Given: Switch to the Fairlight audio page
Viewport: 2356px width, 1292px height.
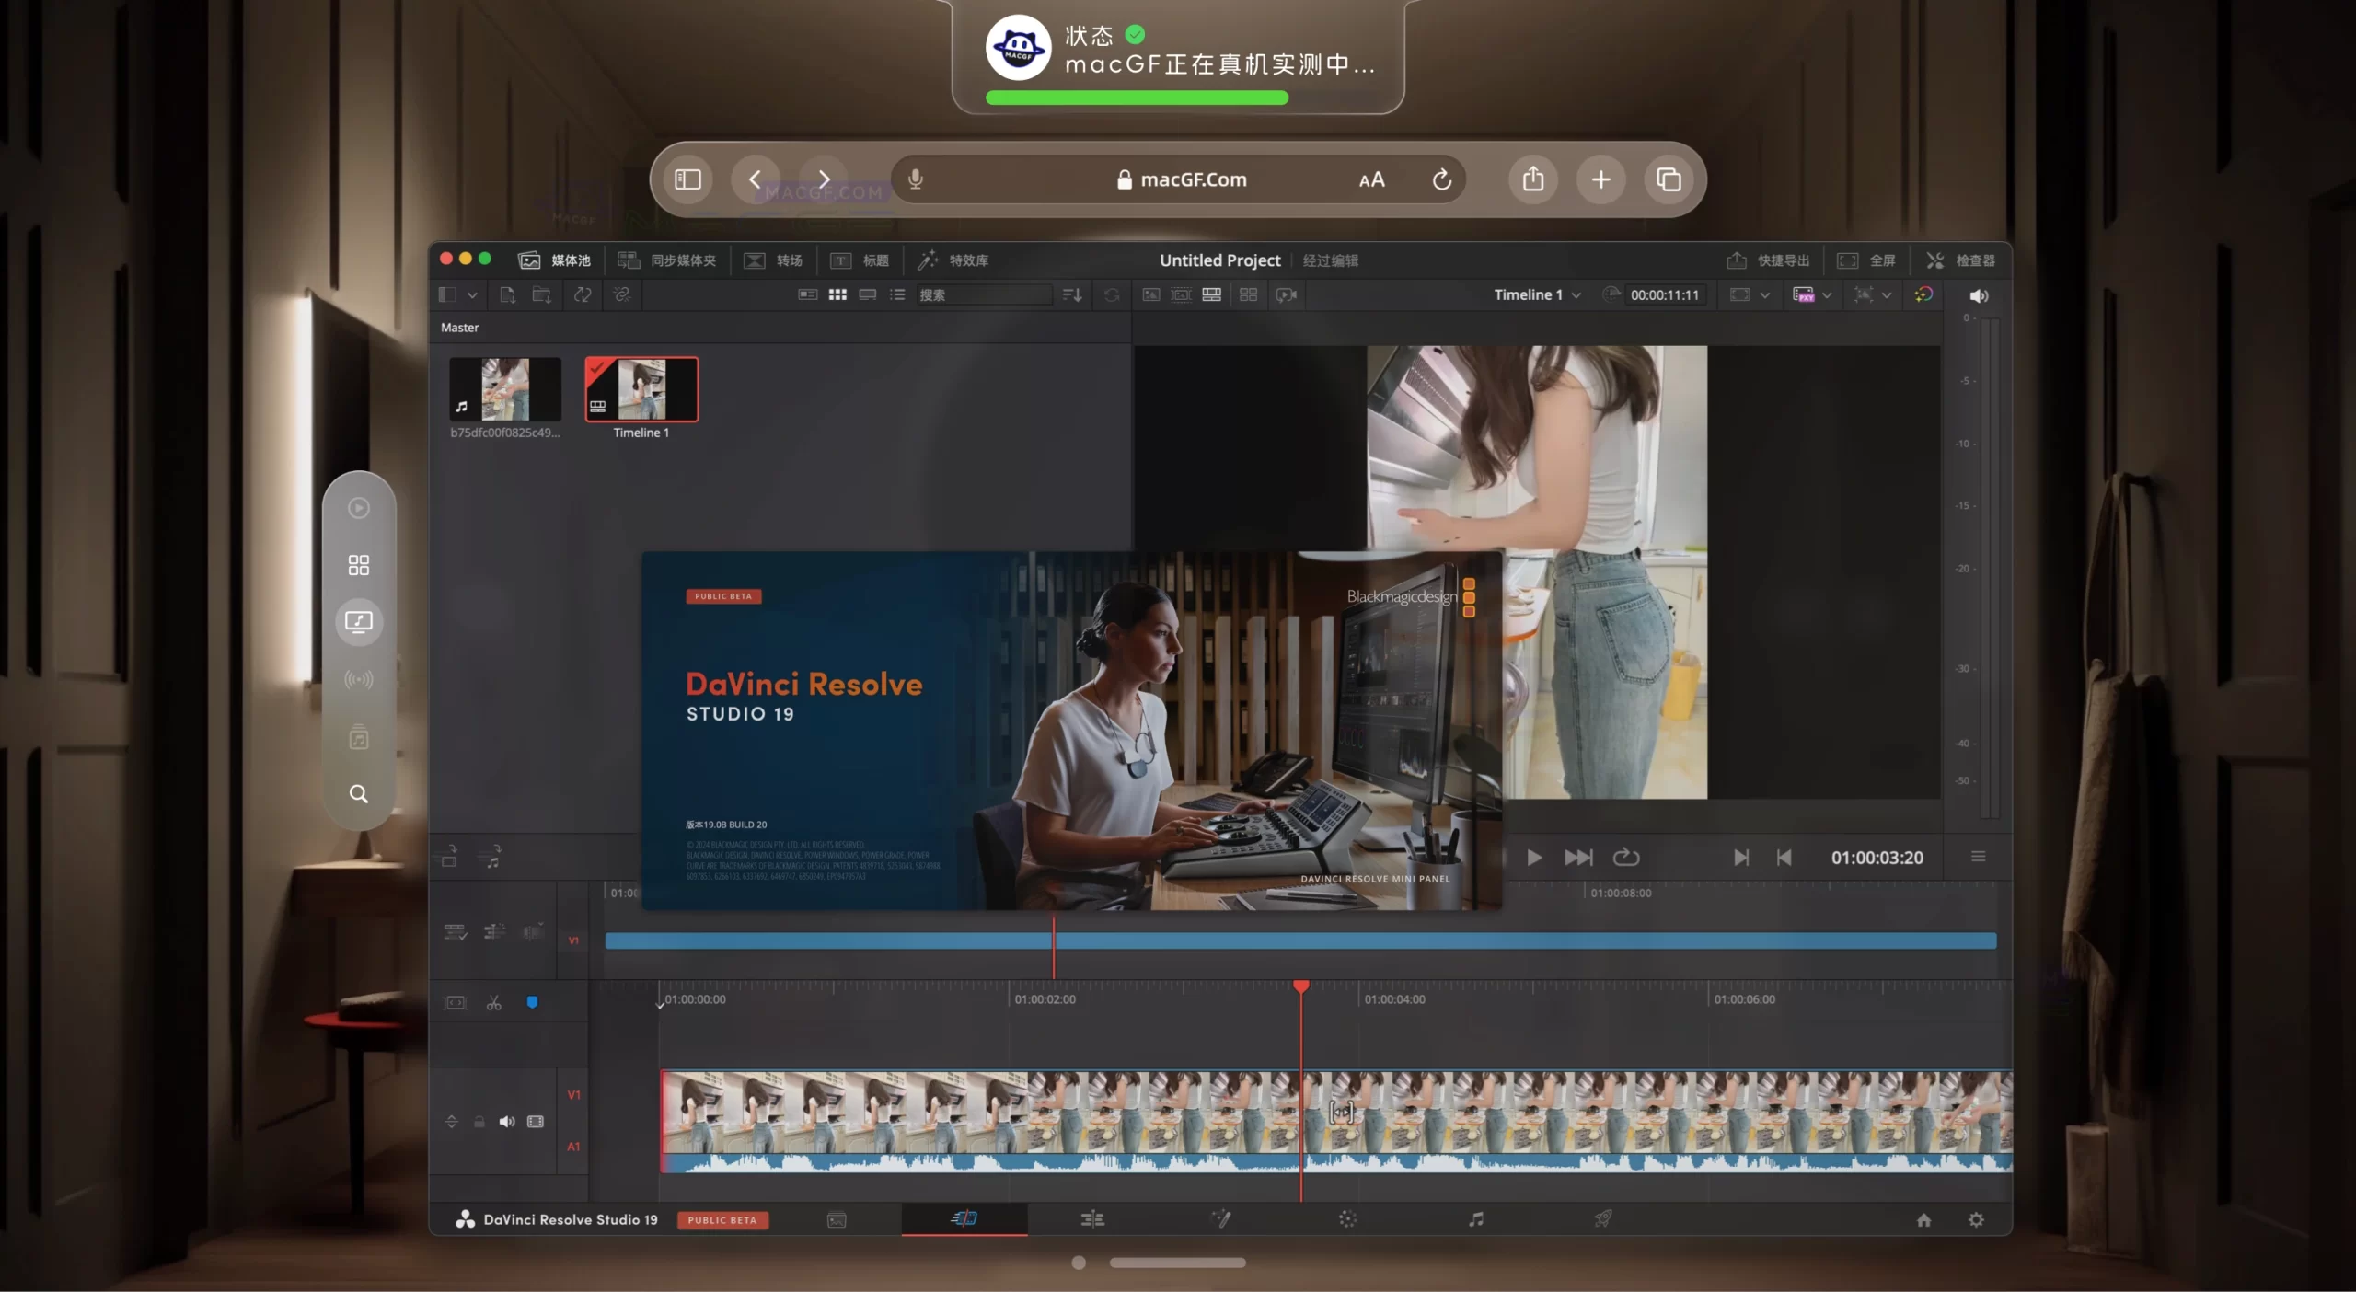Looking at the screenshot, I should 1474,1219.
